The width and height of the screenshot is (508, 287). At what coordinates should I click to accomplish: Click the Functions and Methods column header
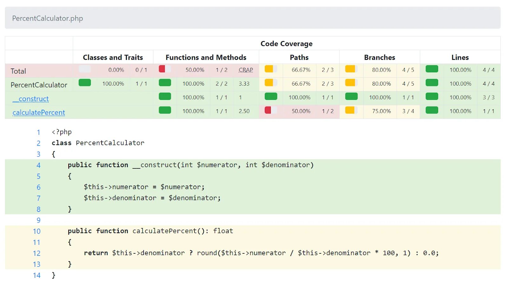[x=206, y=57]
